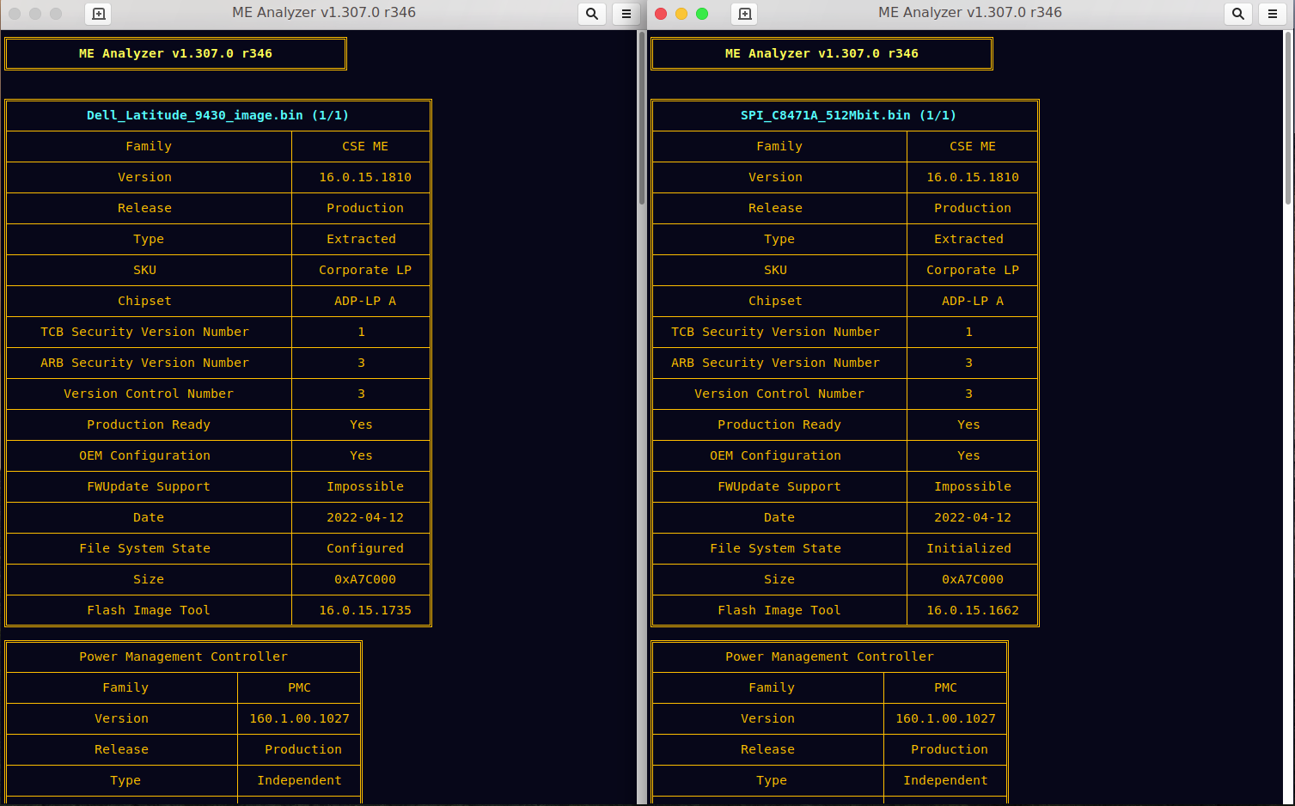Click the Extracted value in the right window
1295x806 pixels.
(x=968, y=239)
